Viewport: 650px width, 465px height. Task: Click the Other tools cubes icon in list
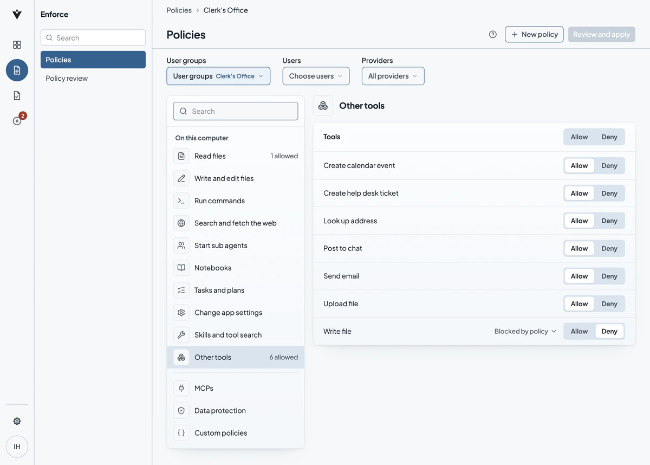tap(181, 357)
